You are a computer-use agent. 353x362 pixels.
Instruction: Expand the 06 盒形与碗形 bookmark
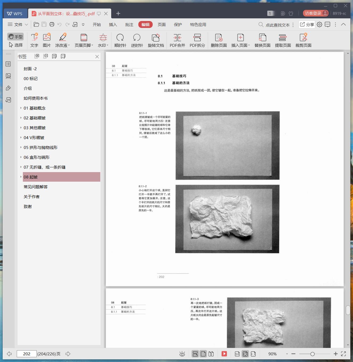[21, 157]
